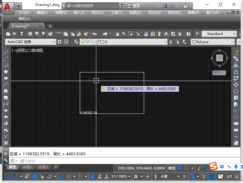This screenshot has height=183, width=243.
Task: Select the Polygon drawing tool
Action: tap(6, 71)
